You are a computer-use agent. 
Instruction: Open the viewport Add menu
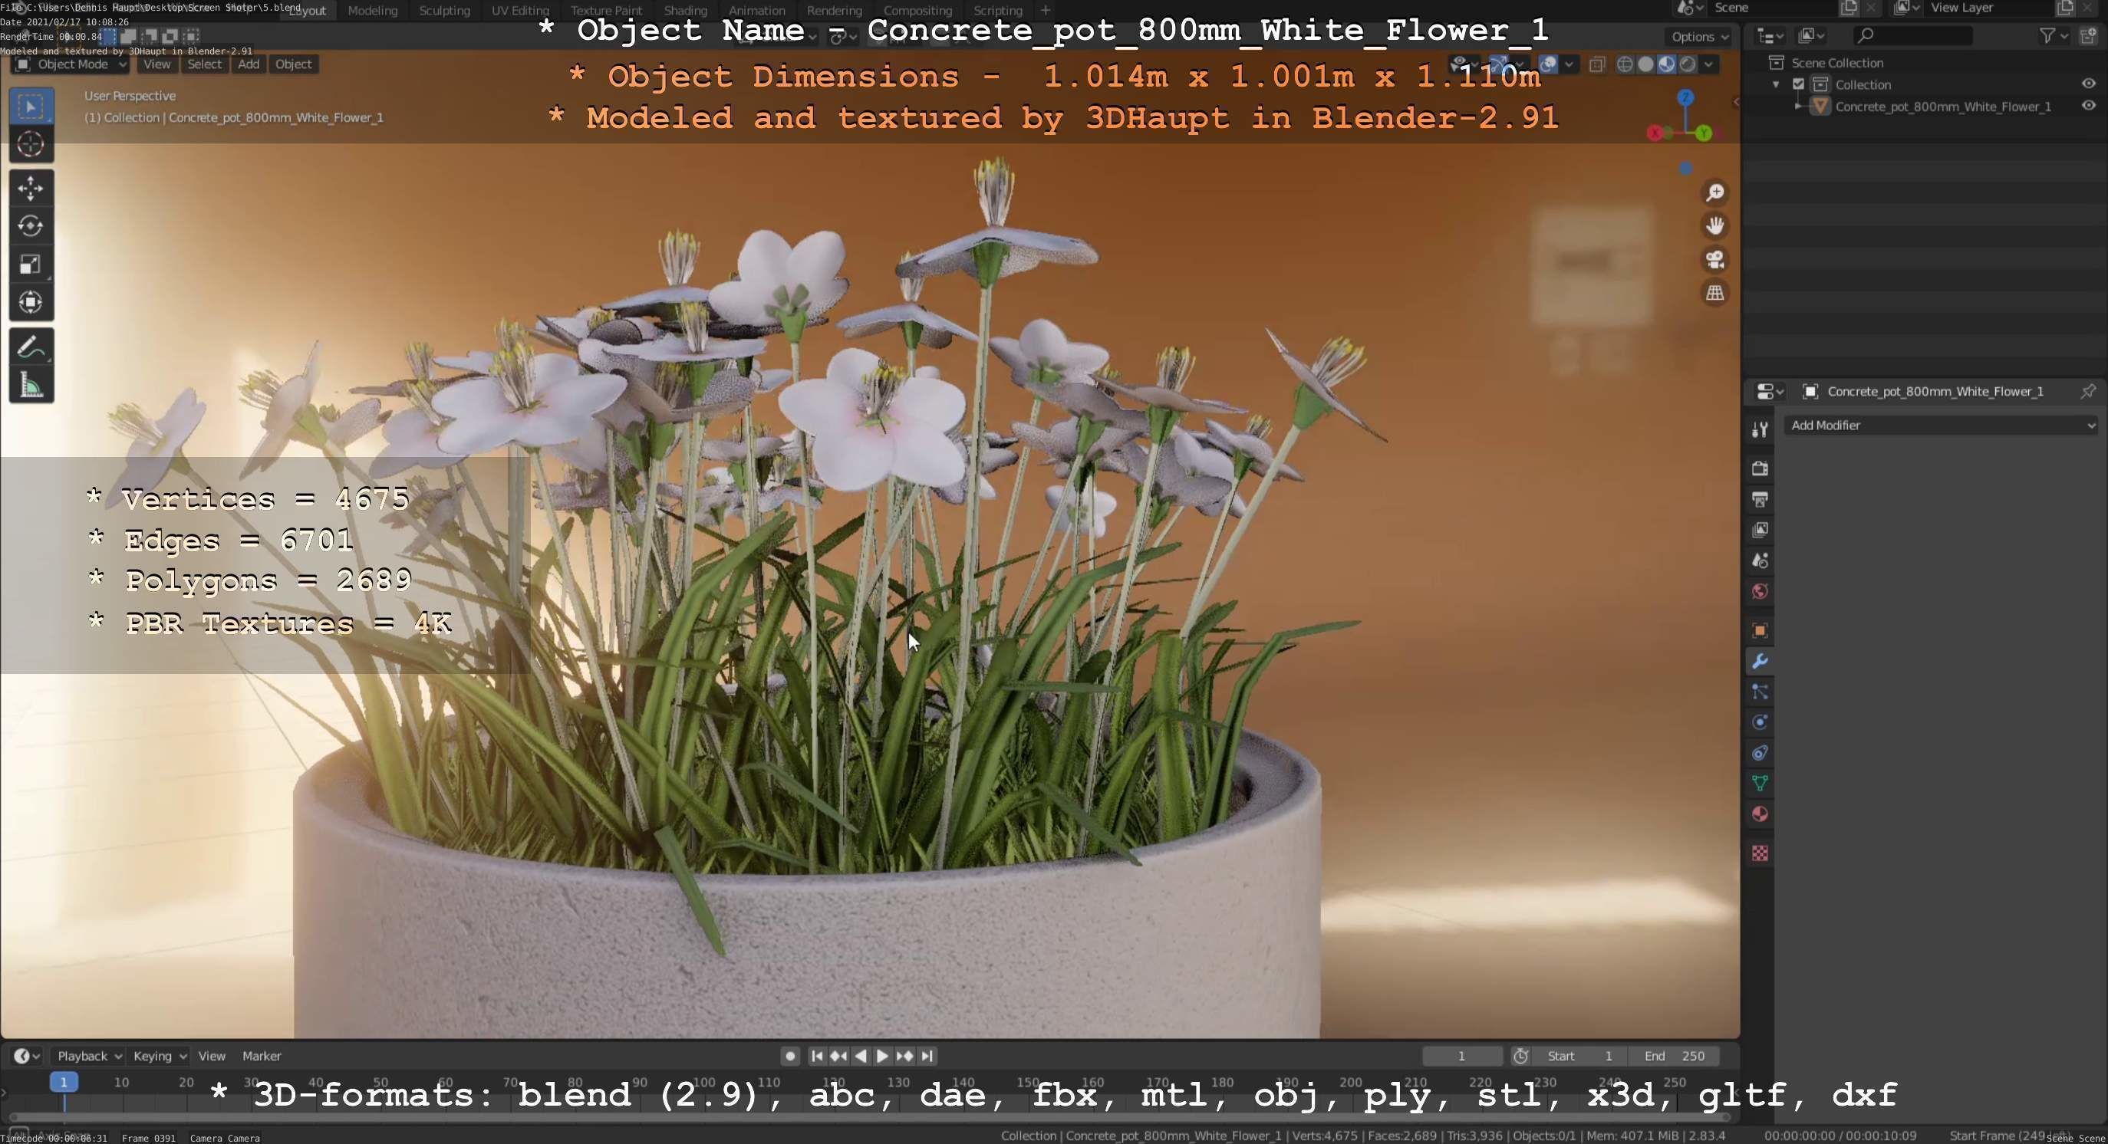point(249,64)
